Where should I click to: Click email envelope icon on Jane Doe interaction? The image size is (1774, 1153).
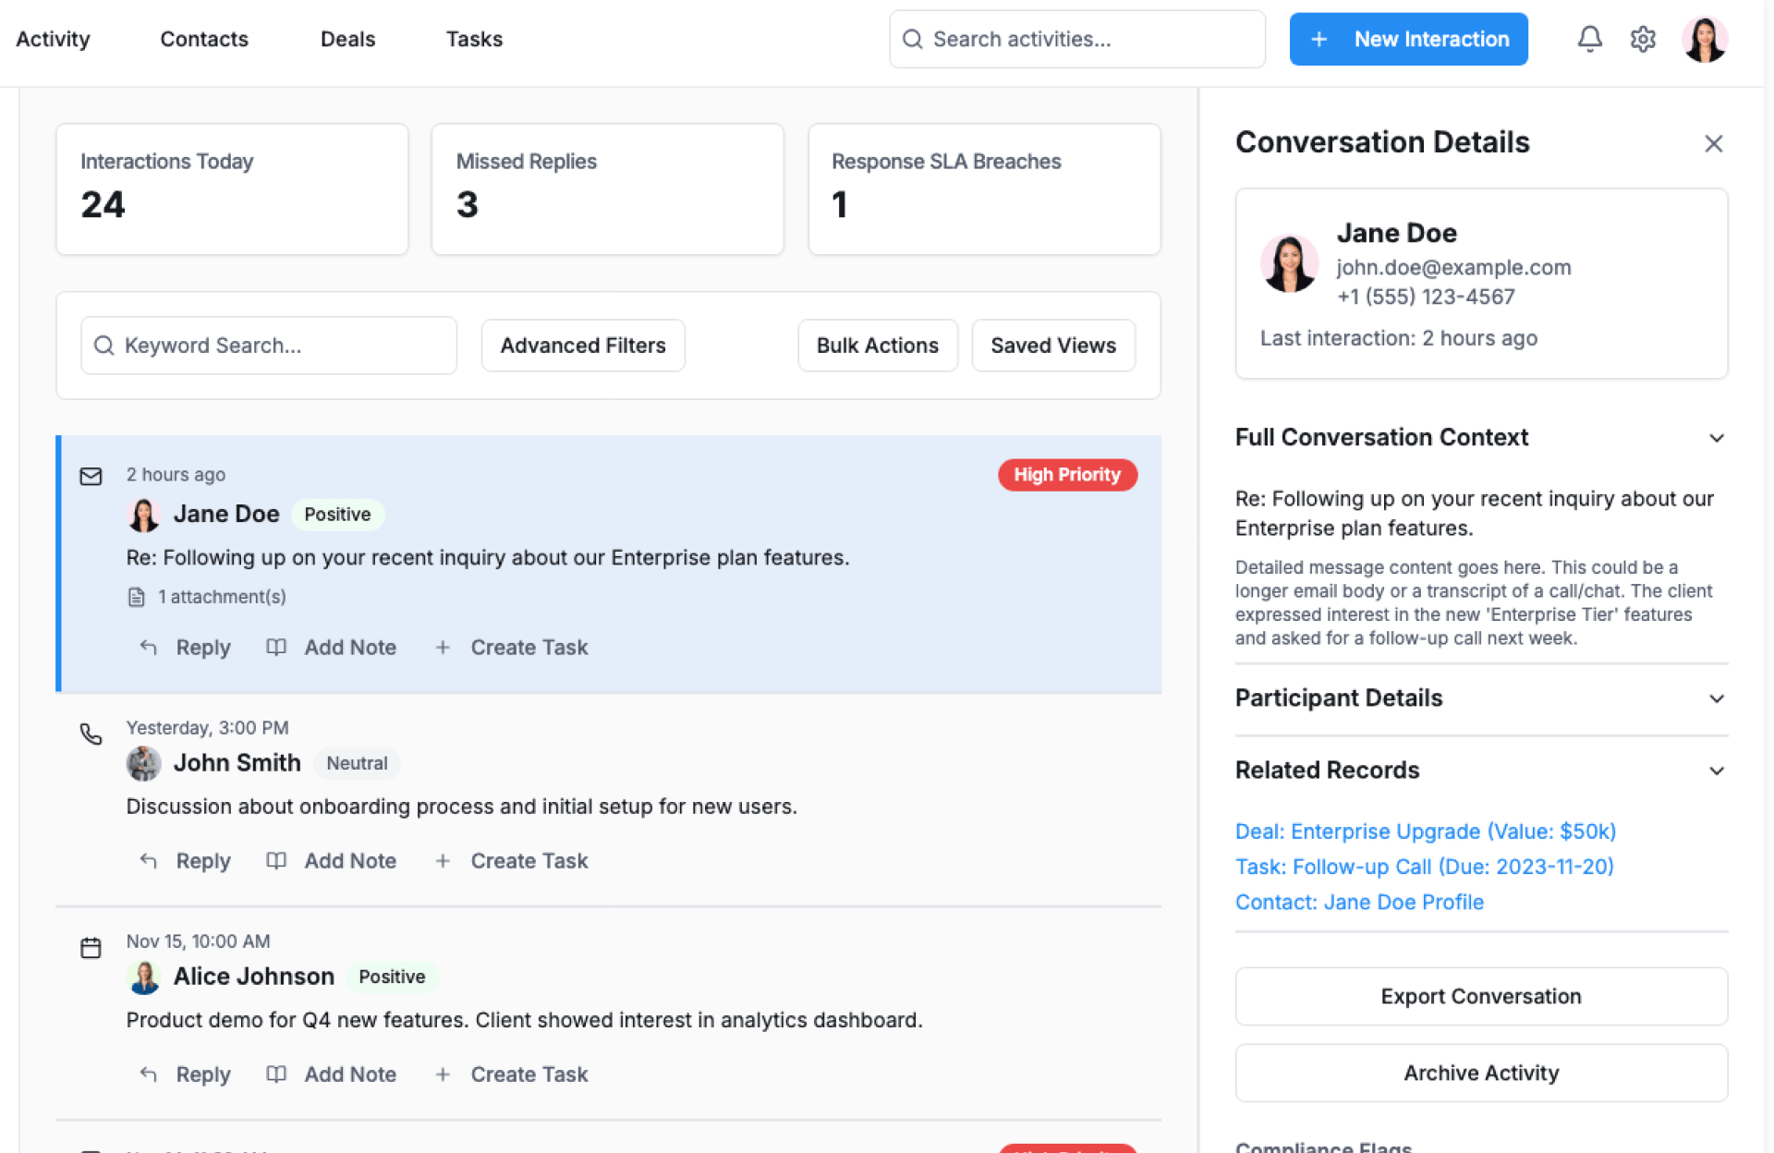pyautogui.click(x=91, y=477)
